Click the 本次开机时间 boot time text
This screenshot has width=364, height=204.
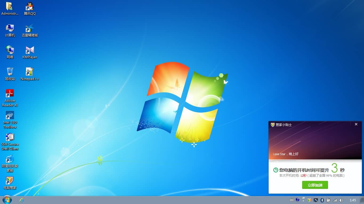(312, 176)
